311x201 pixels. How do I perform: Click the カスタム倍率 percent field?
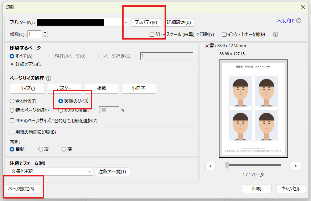tap(109, 110)
